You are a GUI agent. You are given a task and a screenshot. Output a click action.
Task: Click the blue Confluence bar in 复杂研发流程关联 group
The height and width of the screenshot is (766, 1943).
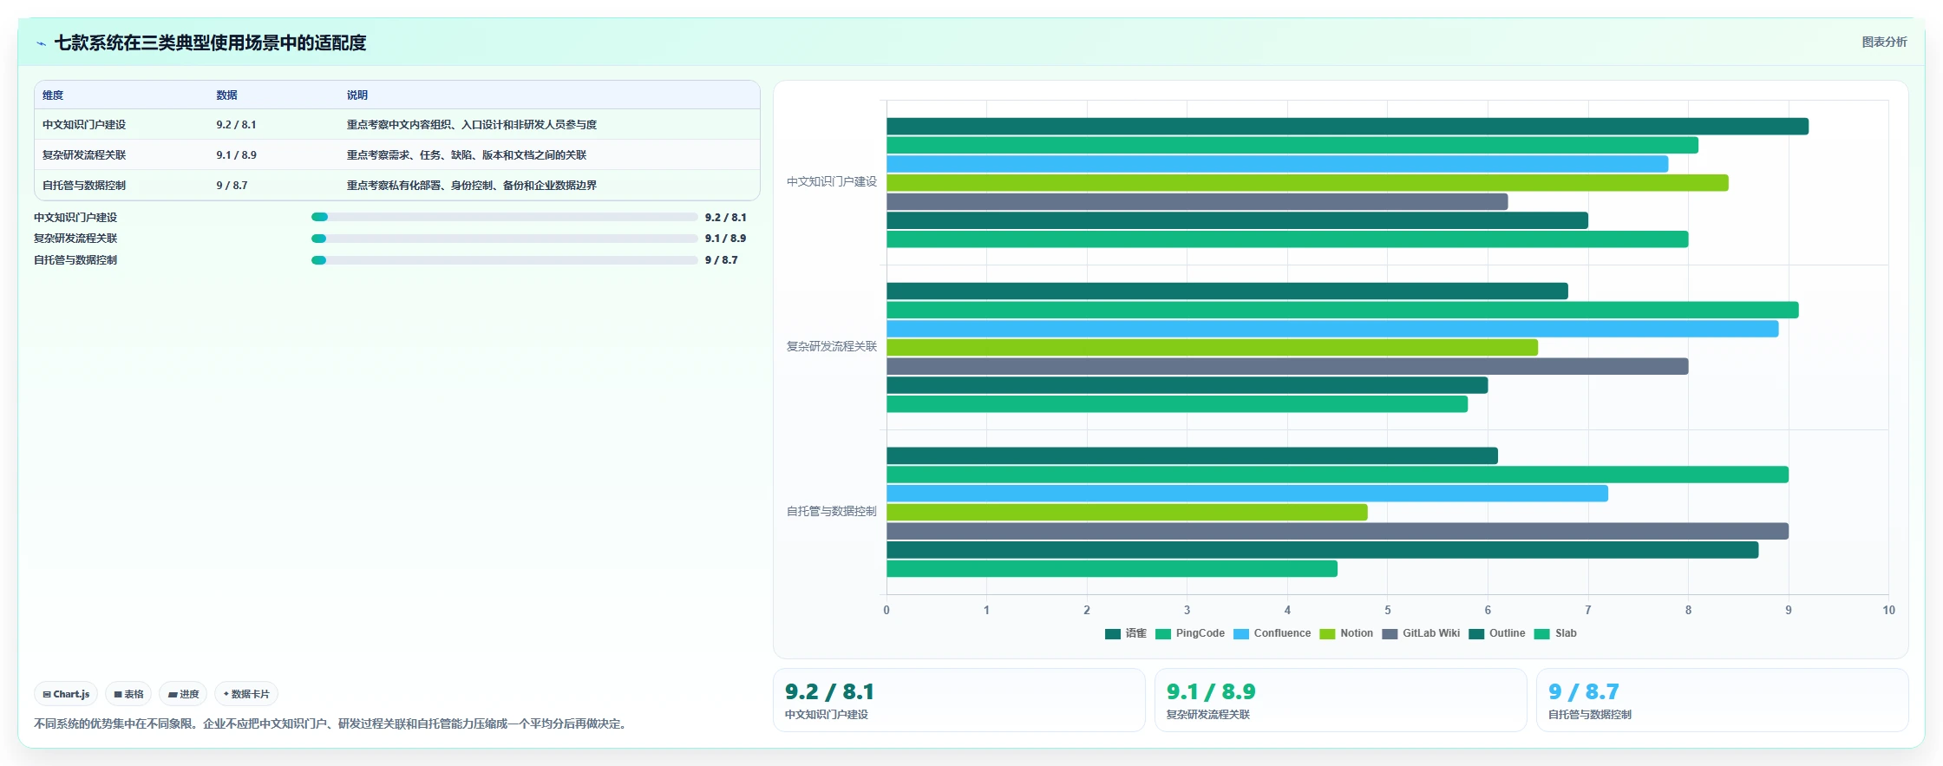(x=1332, y=329)
